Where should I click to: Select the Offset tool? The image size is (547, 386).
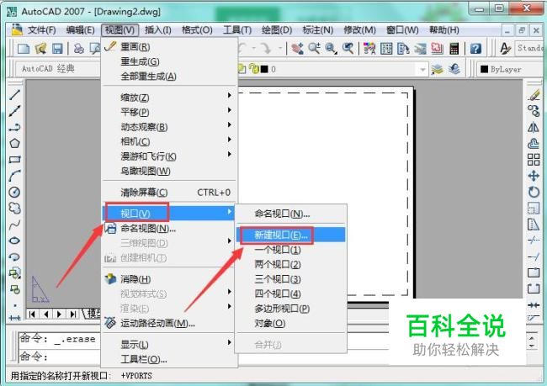534,143
